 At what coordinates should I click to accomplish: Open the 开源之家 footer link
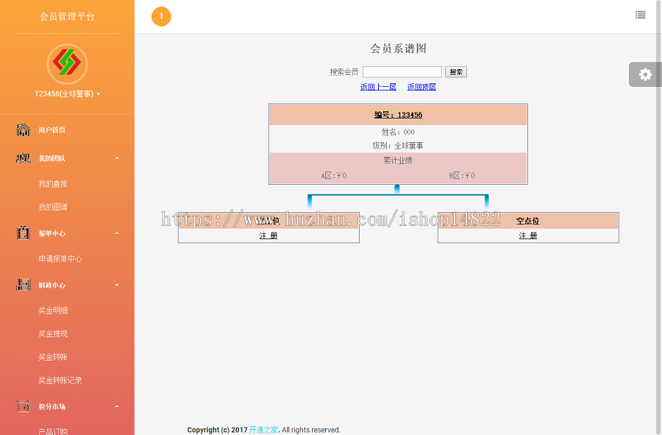coord(263,430)
